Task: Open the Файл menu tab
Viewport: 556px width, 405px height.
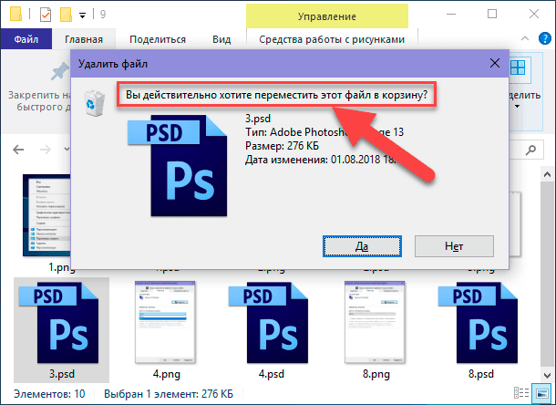Action: pyautogui.click(x=26, y=39)
